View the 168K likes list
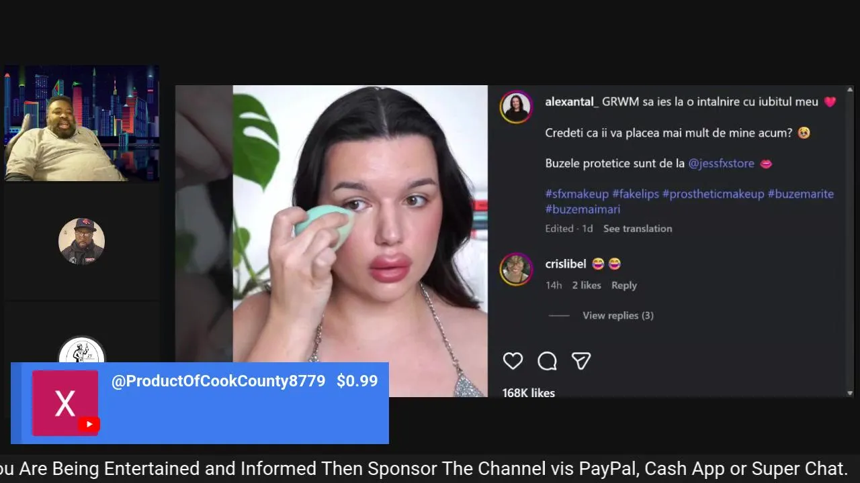This screenshot has height=483, width=860. [x=529, y=392]
